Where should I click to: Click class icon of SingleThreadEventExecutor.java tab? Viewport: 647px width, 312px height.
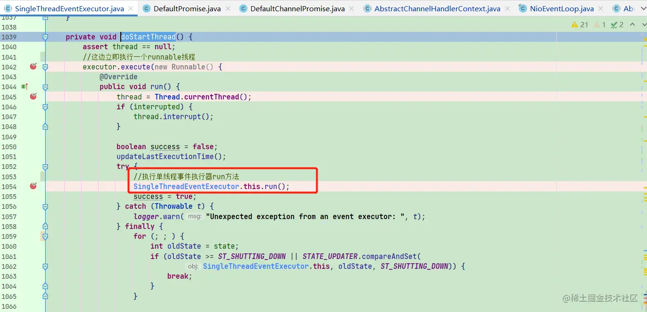(8, 9)
